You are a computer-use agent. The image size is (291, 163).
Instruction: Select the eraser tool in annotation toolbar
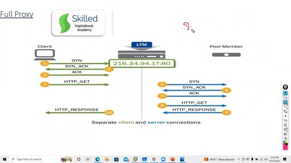coord(285,111)
